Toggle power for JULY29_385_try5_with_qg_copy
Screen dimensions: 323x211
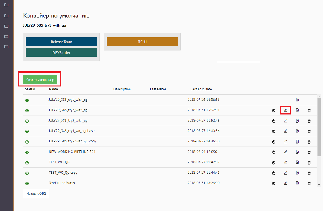273,142
